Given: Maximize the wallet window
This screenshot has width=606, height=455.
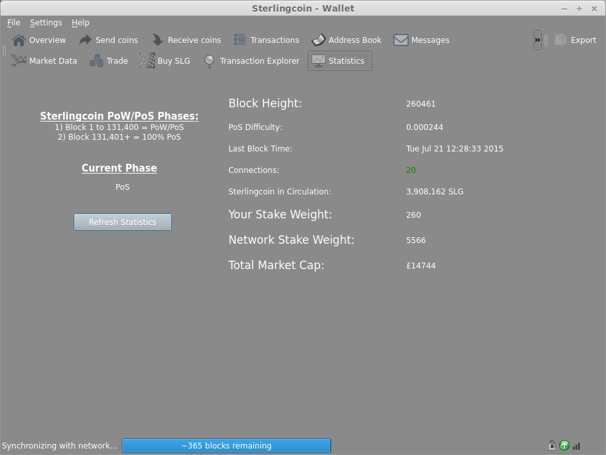Looking at the screenshot, I should (579, 8).
